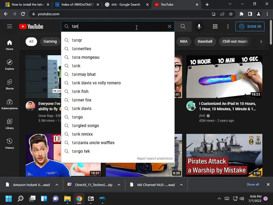Choose 'tanzania uncle waffles' suggestion
Image resolution: width=273 pixels, height=205 pixels.
point(118,143)
